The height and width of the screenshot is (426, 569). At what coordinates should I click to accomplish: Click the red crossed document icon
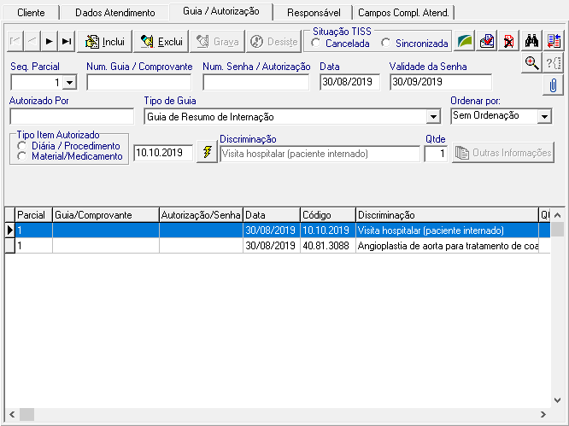(508, 41)
